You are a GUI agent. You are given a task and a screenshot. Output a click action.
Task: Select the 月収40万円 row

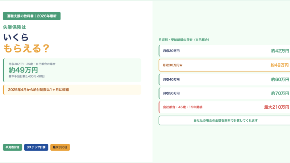(x=224, y=79)
